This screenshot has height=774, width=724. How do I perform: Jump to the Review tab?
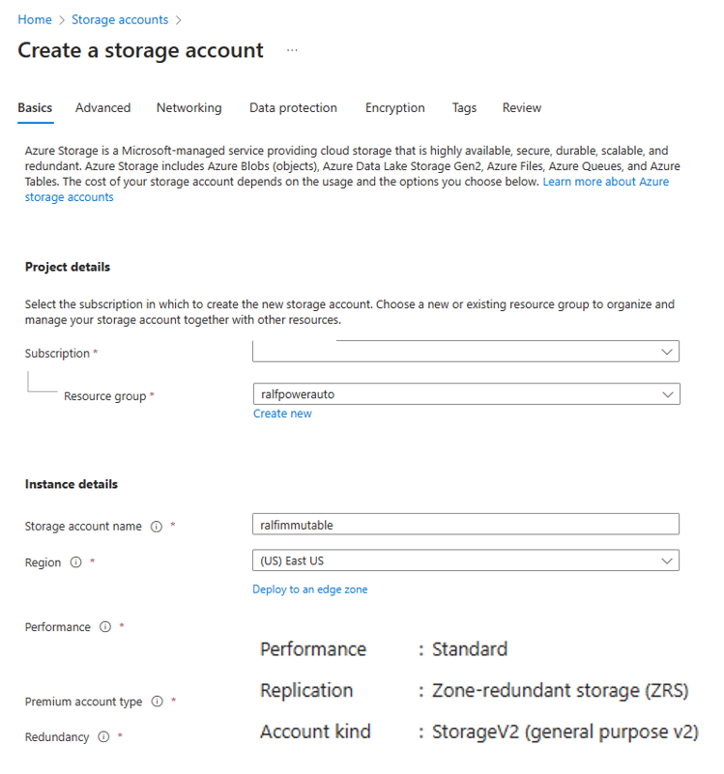(521, 108)
